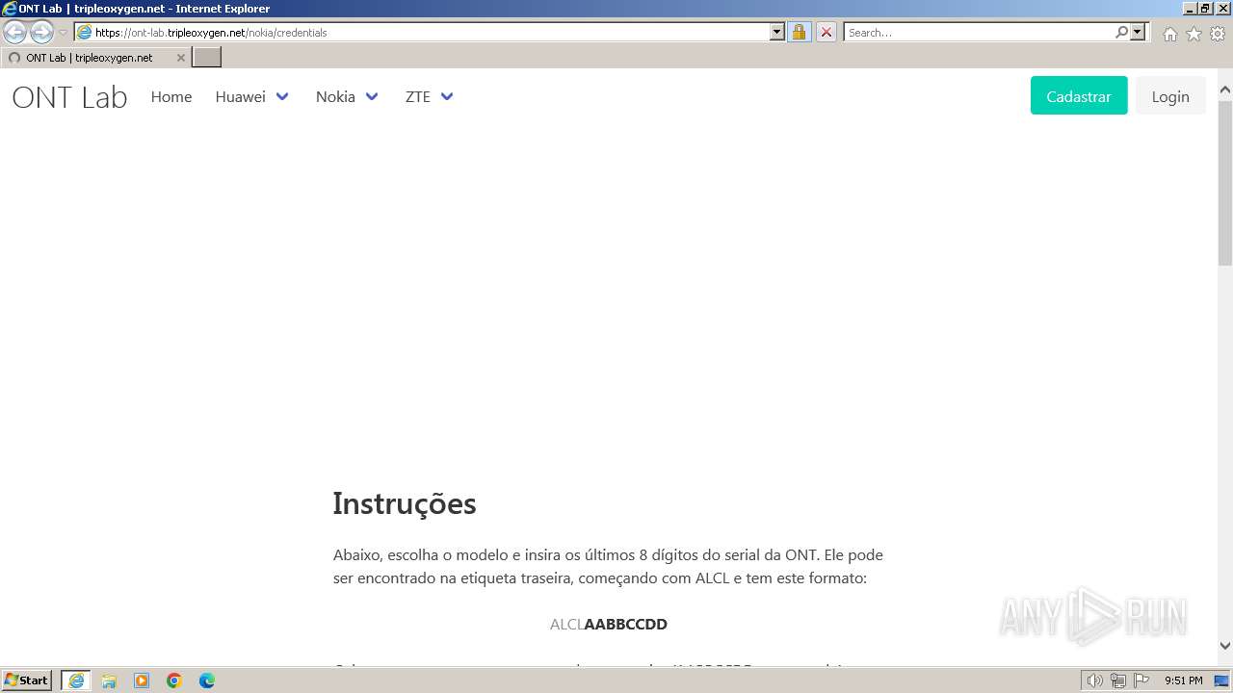Launch Chrome from the taskbar
Screen dimensions: 1233x693
[174, 680]
